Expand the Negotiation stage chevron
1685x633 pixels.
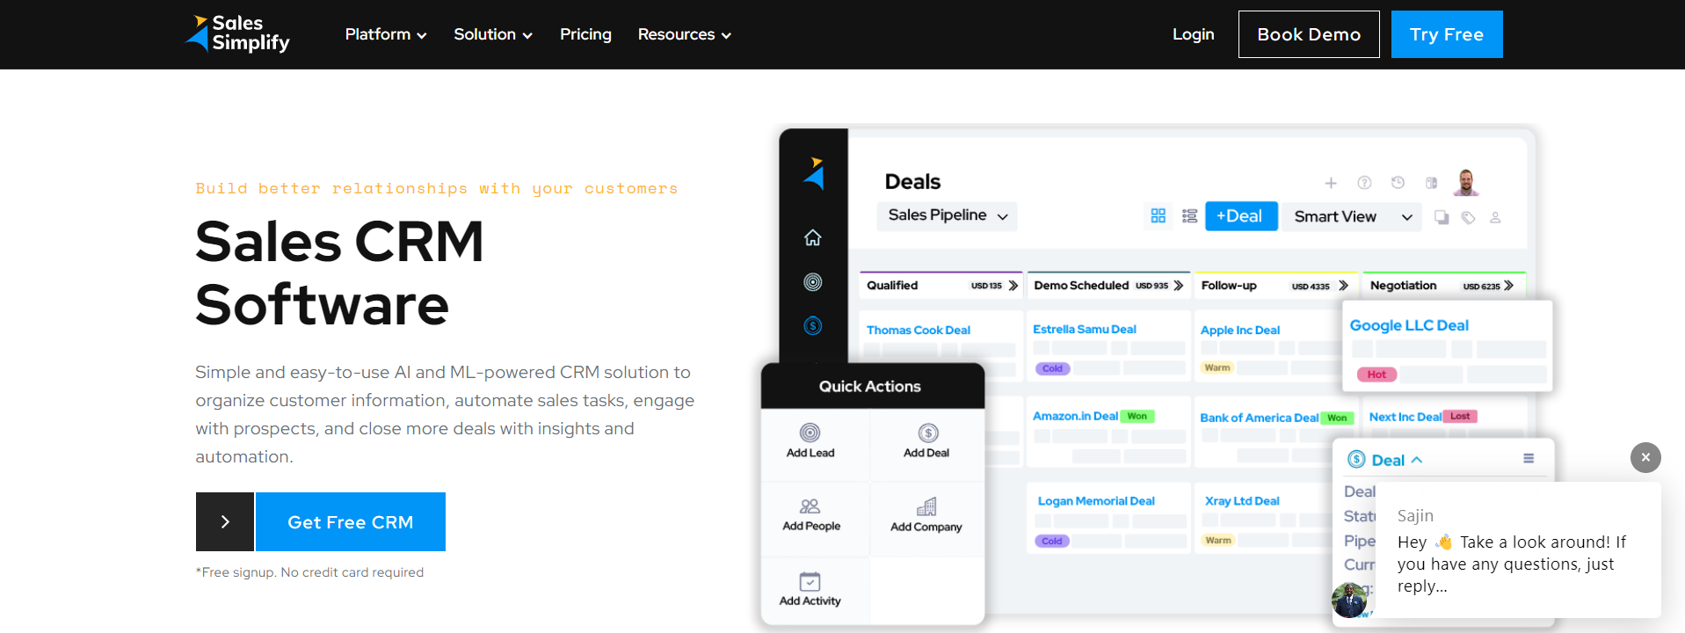(x=1508, y=286)
